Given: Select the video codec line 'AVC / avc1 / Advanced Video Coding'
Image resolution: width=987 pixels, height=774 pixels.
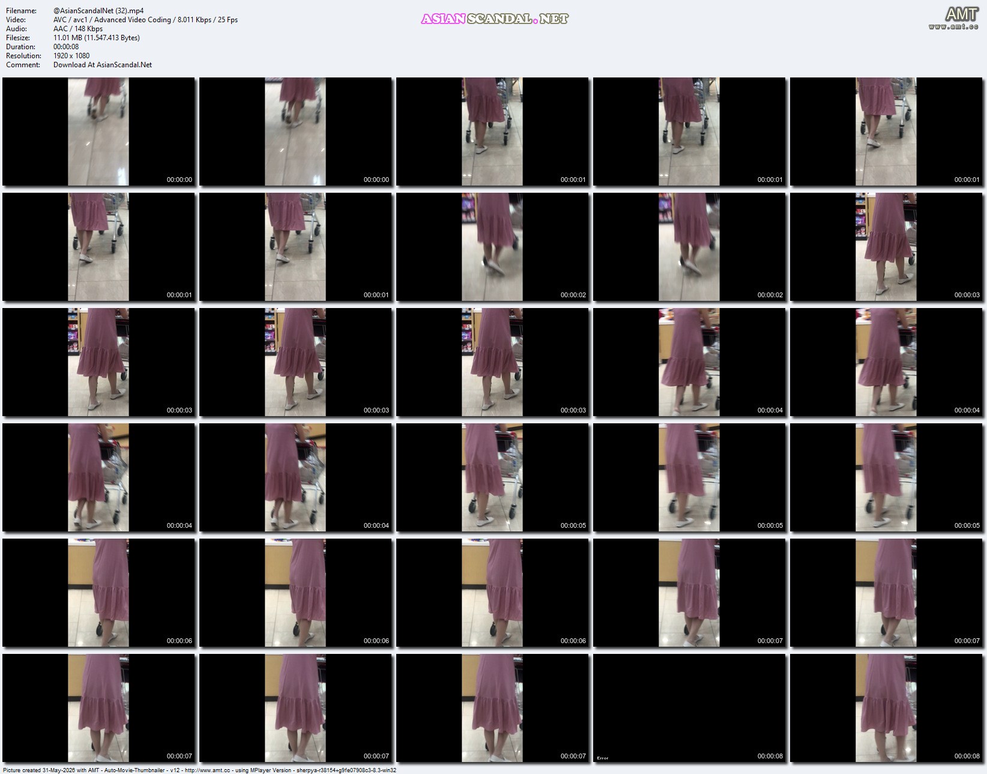Looking at the screenshot, I should tap(112, 20).
